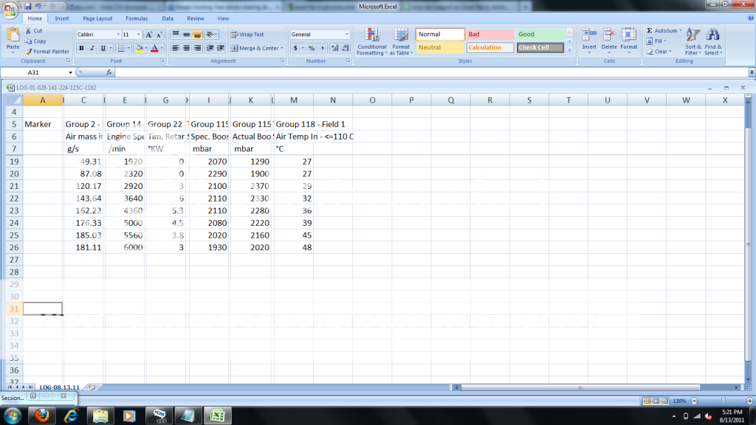Open the font name Calibri dropdown
The image size is (756, 425).
click(x=118, y=35)
